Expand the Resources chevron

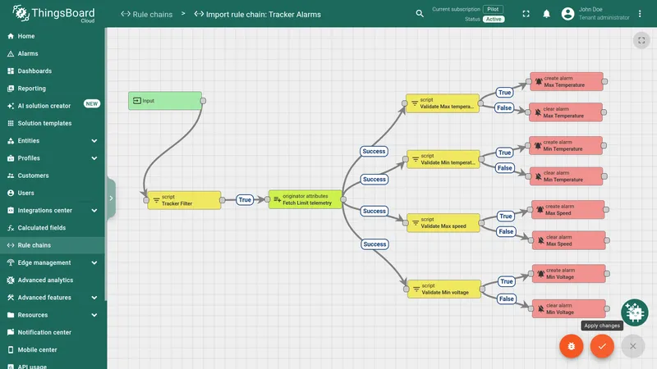click(x=94, y=315)
